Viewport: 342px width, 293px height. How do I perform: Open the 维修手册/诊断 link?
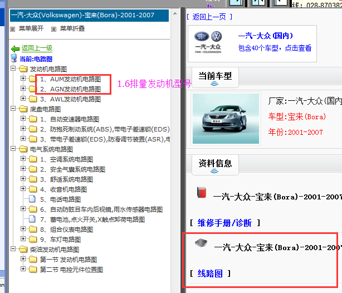(x=224, y=223)
